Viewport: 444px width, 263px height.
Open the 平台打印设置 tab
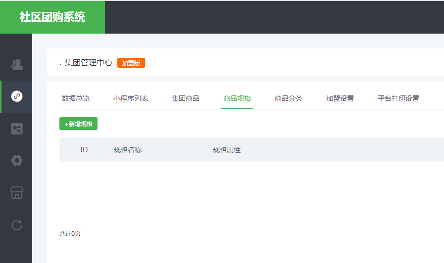pyautogui.click(x=398, y=98)
